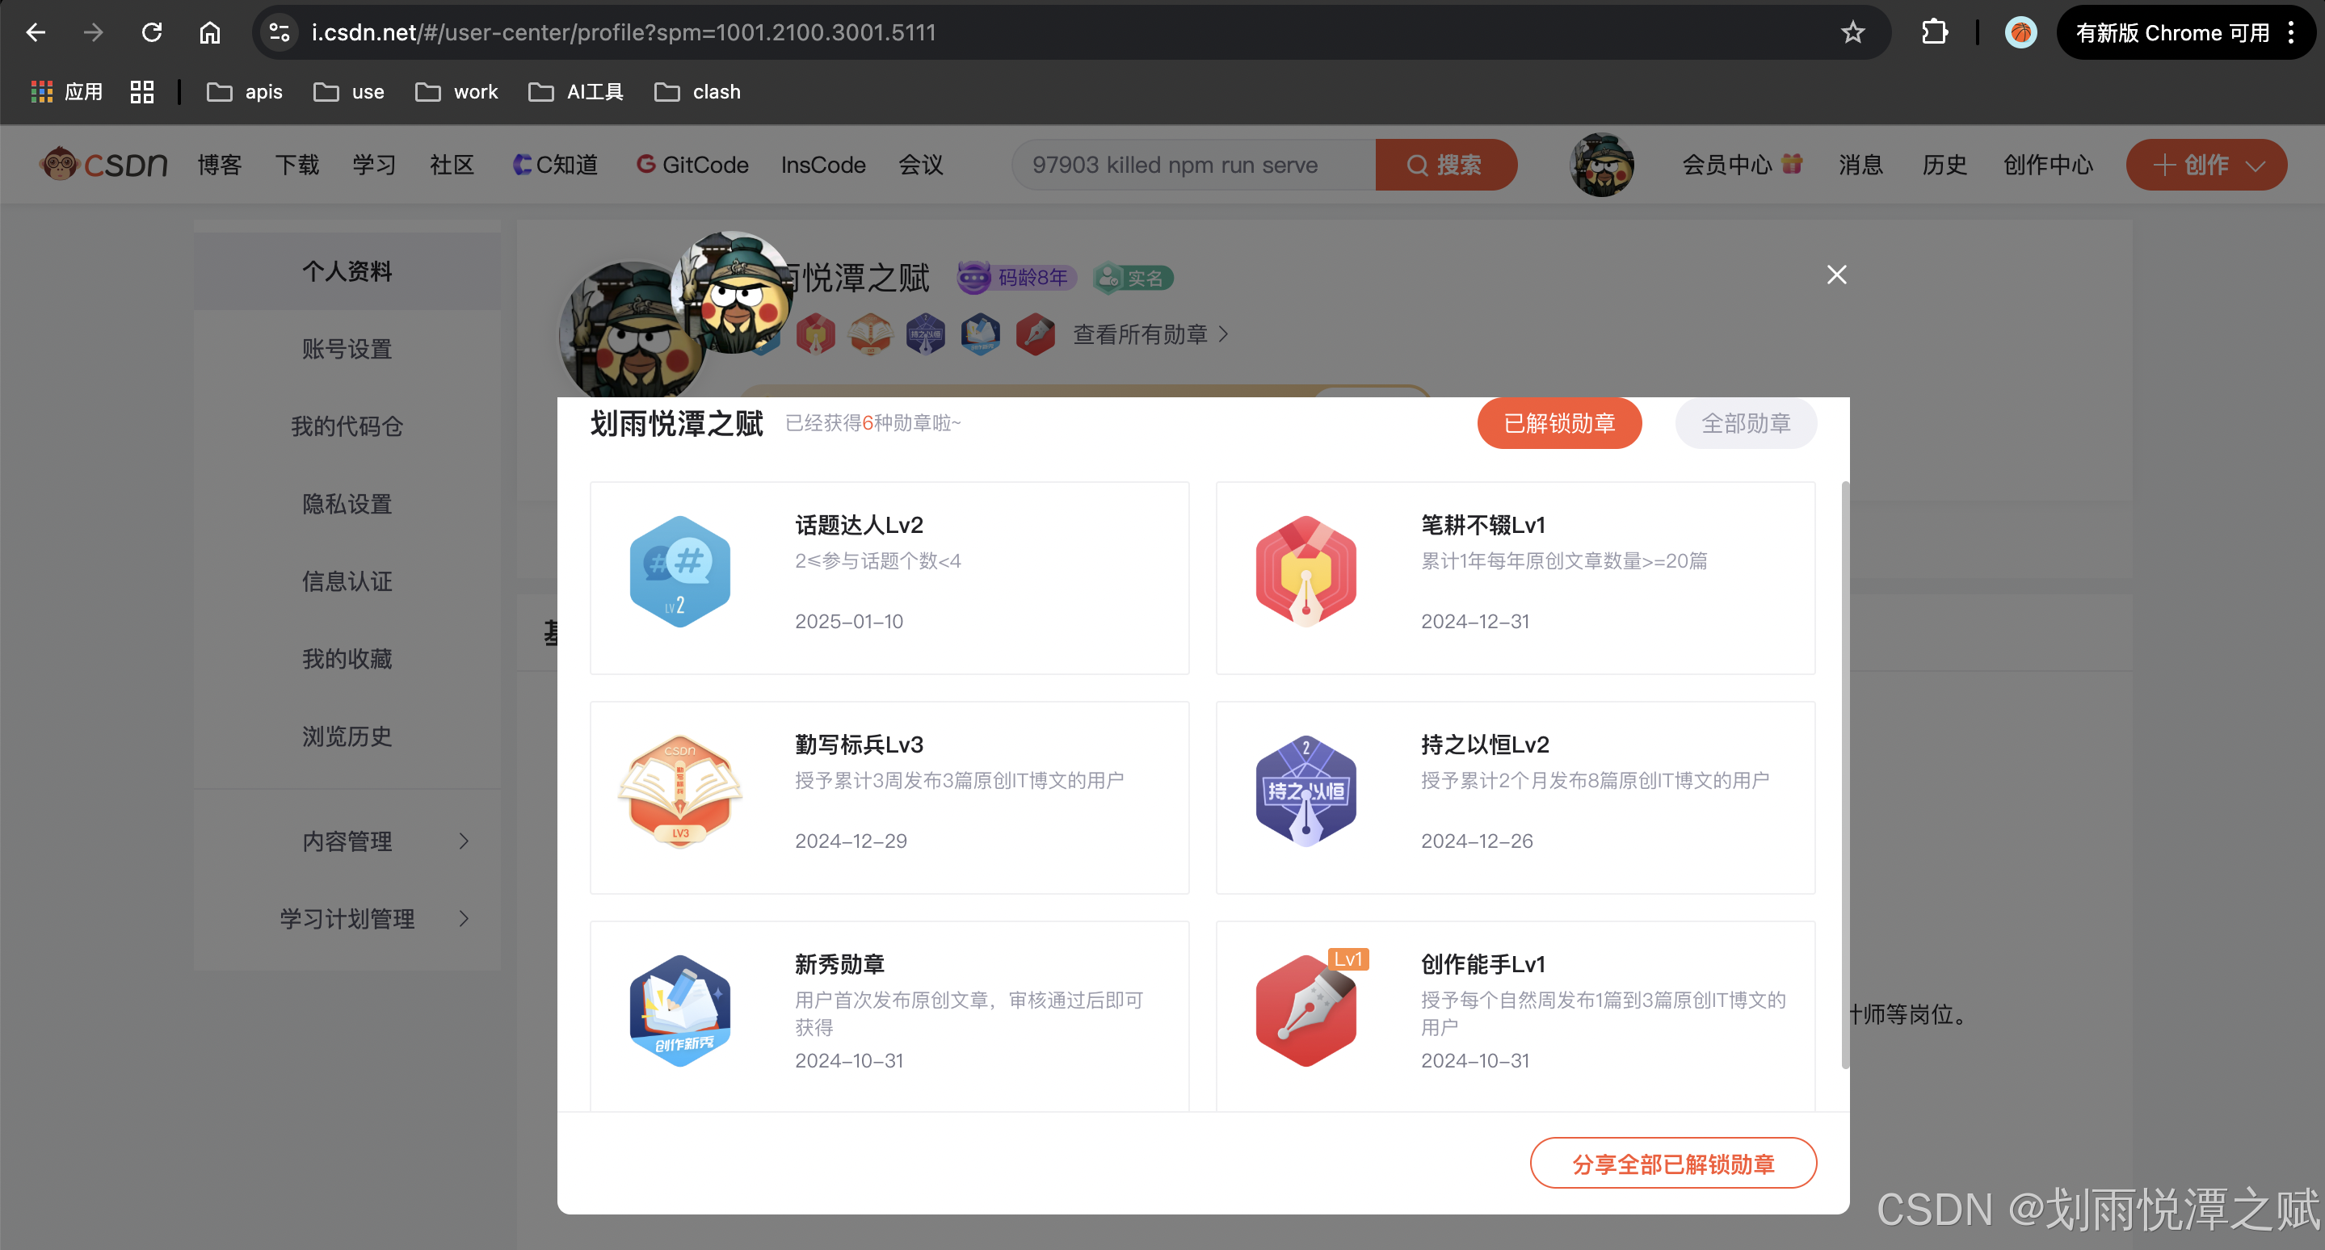Expand the 学习计划管理 sidebar section
The width and height of the screenshot is (2325, 1250).
coord(347,918)
